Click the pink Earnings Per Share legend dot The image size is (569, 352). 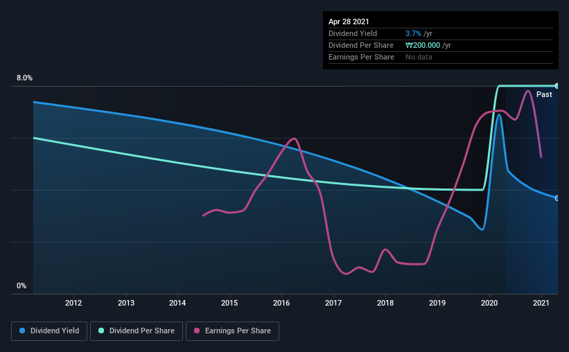point(197,331)
